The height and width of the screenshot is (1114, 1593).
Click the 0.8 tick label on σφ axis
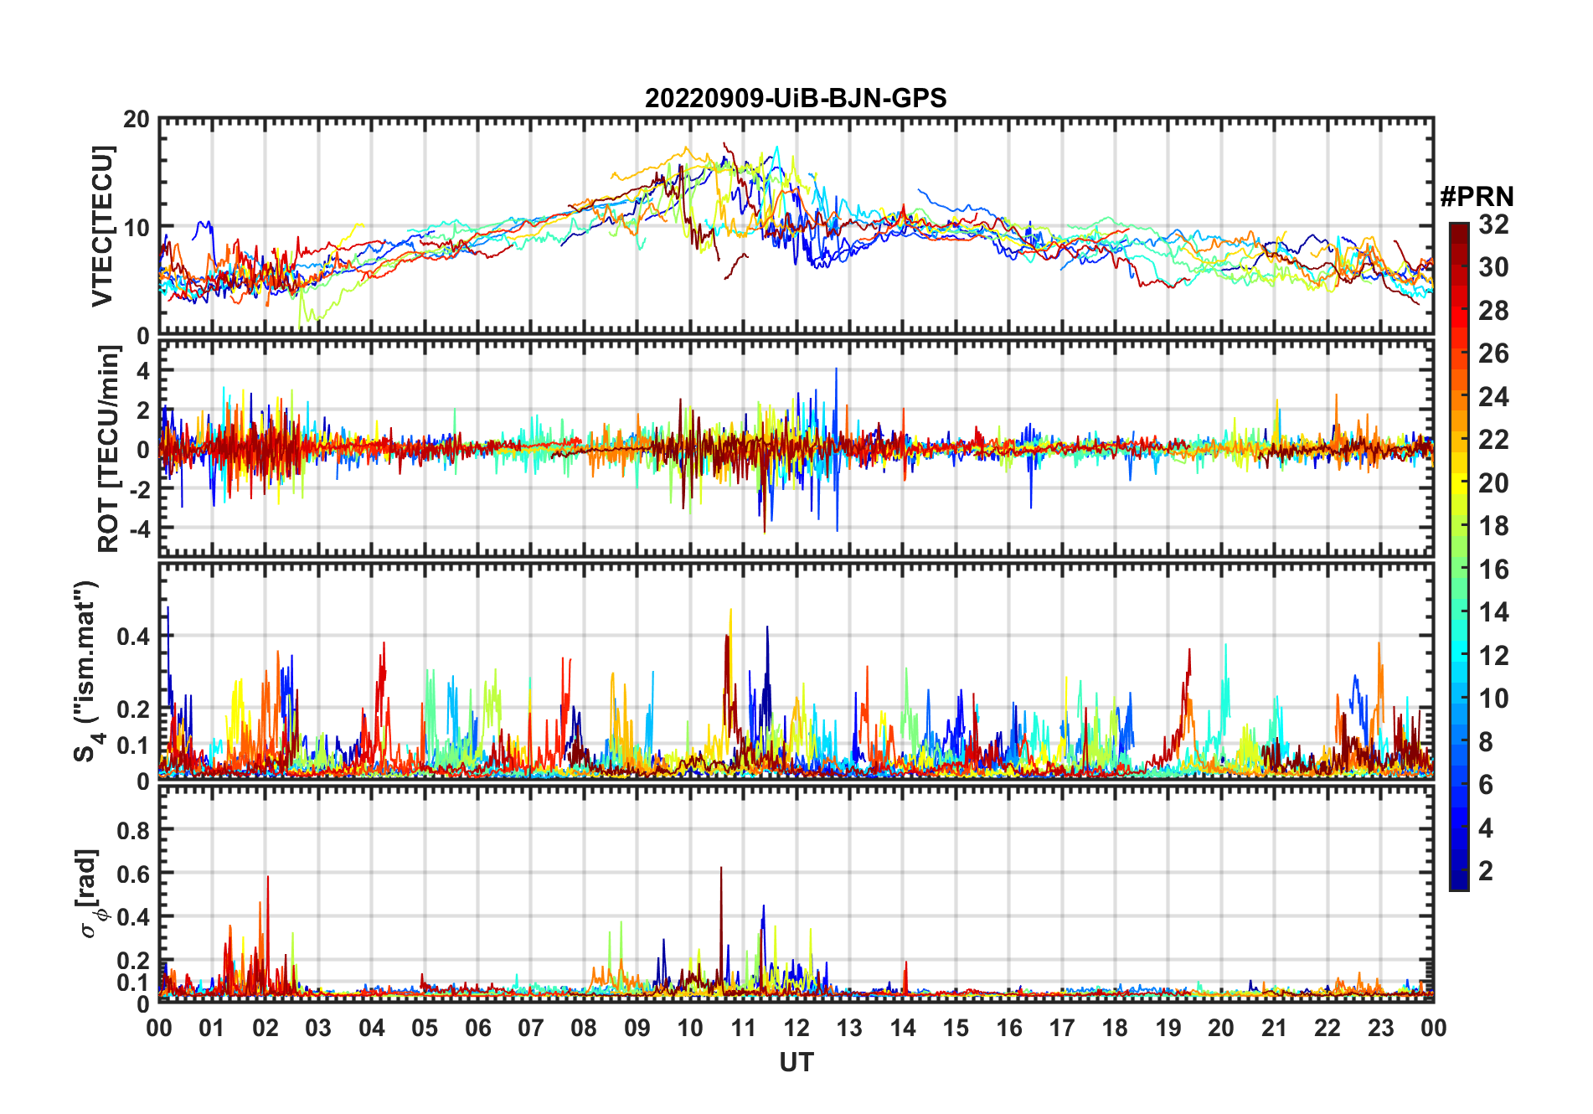pyautogui.click(x=133, y=830)
